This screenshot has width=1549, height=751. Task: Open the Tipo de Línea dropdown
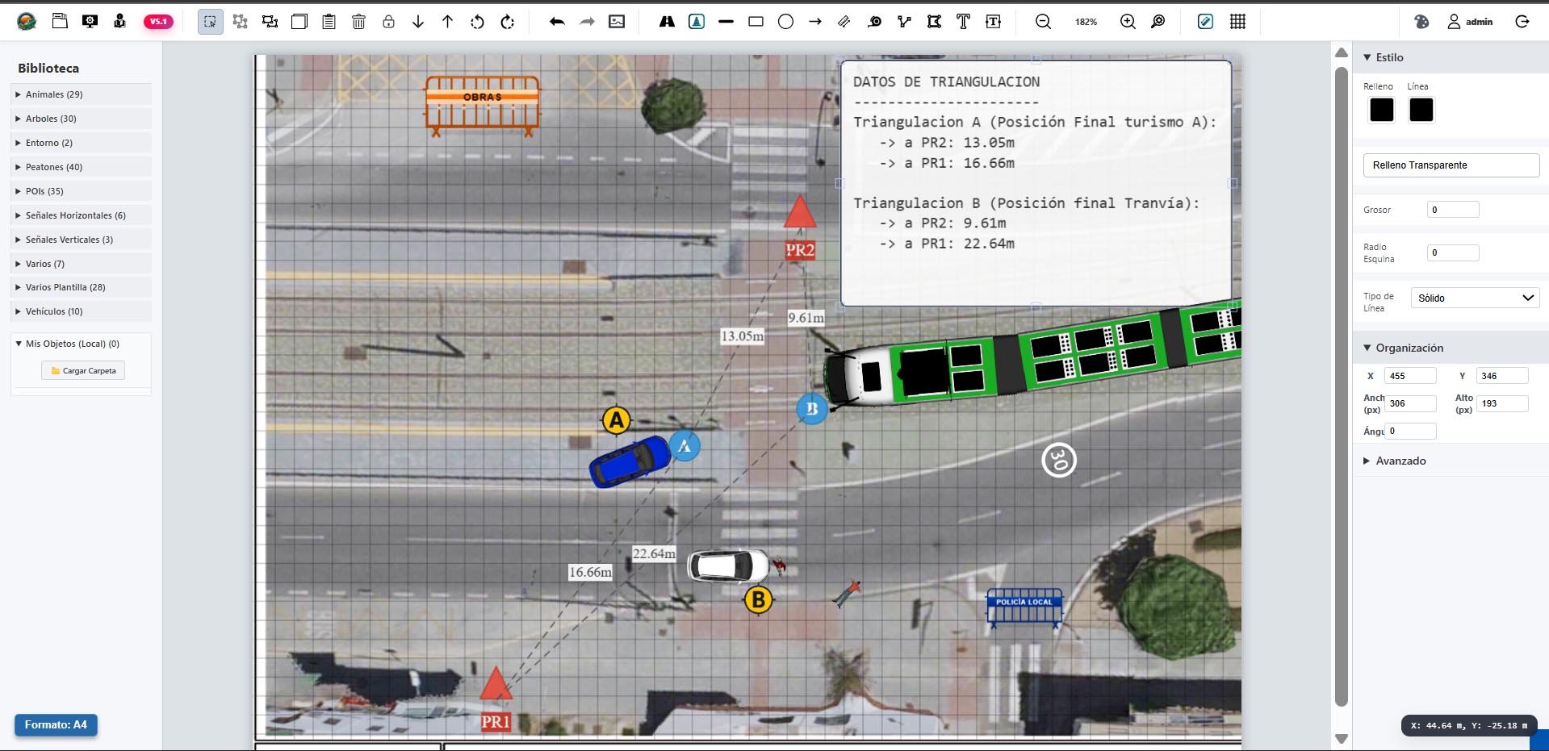tap(1475, 298)
